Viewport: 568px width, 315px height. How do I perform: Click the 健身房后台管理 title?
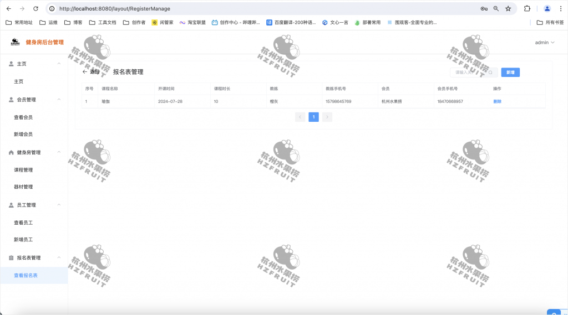[x=44, y=42]
